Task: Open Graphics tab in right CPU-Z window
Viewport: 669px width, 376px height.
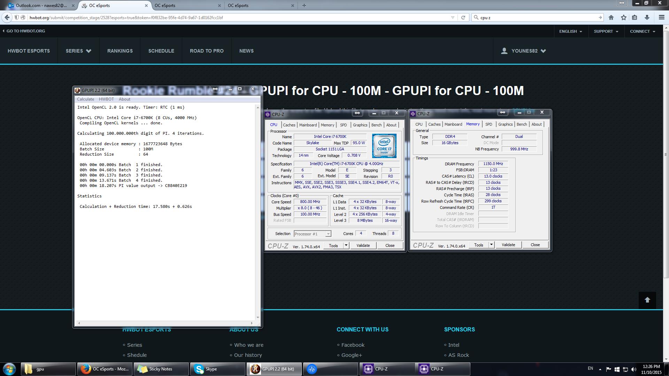Action: [505, 124]
